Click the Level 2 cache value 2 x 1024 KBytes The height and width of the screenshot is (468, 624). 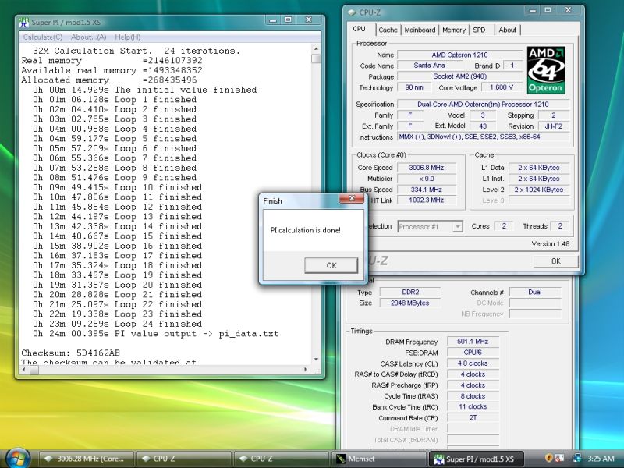pyautogui.click(x=538, y=190)
